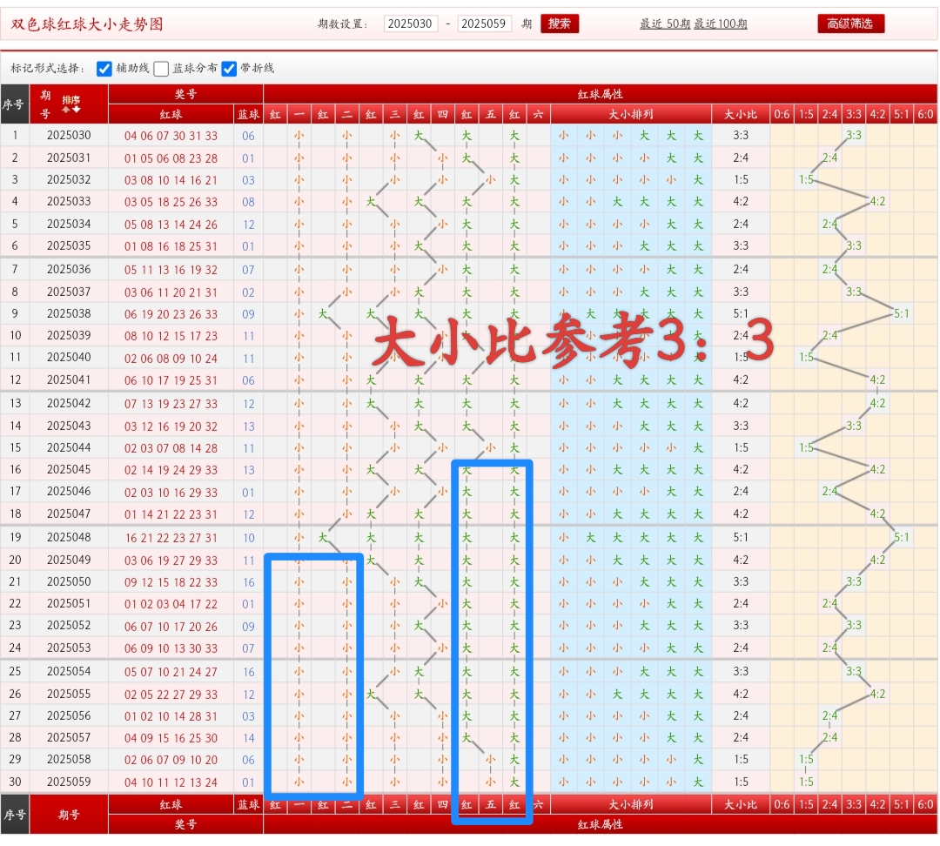
Task: Edit end period field 2025059
Action: pyautogui.click(x=484, y=24)
